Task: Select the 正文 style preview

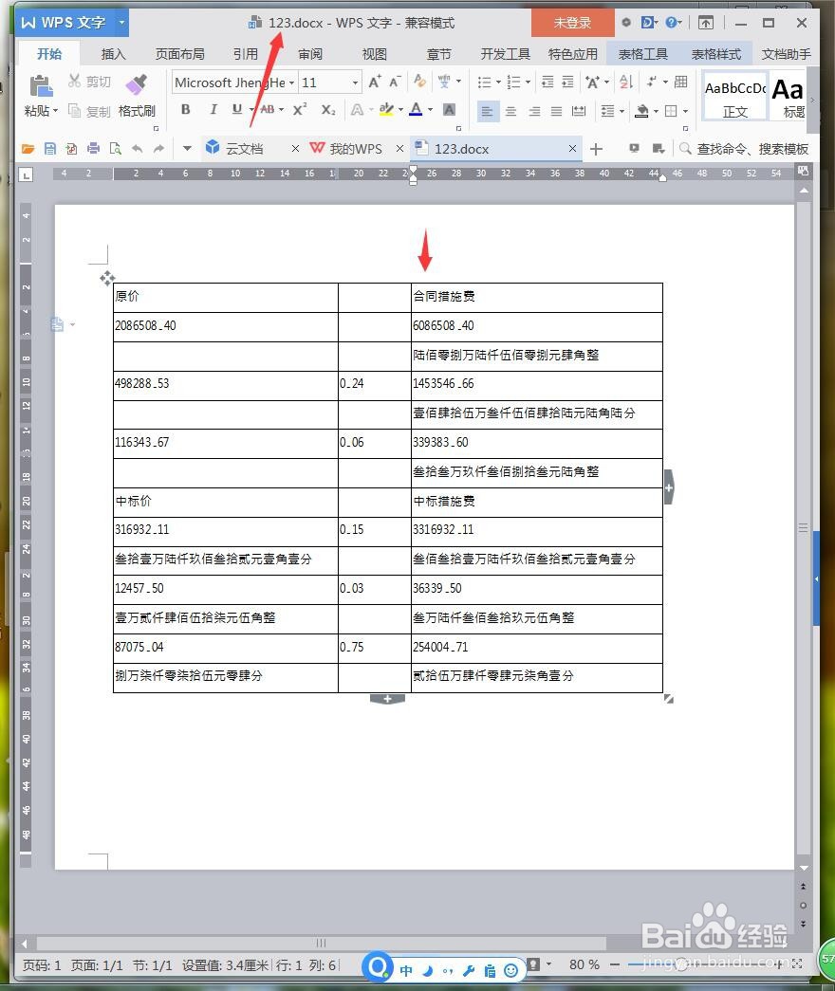Action: pos(735,97)
